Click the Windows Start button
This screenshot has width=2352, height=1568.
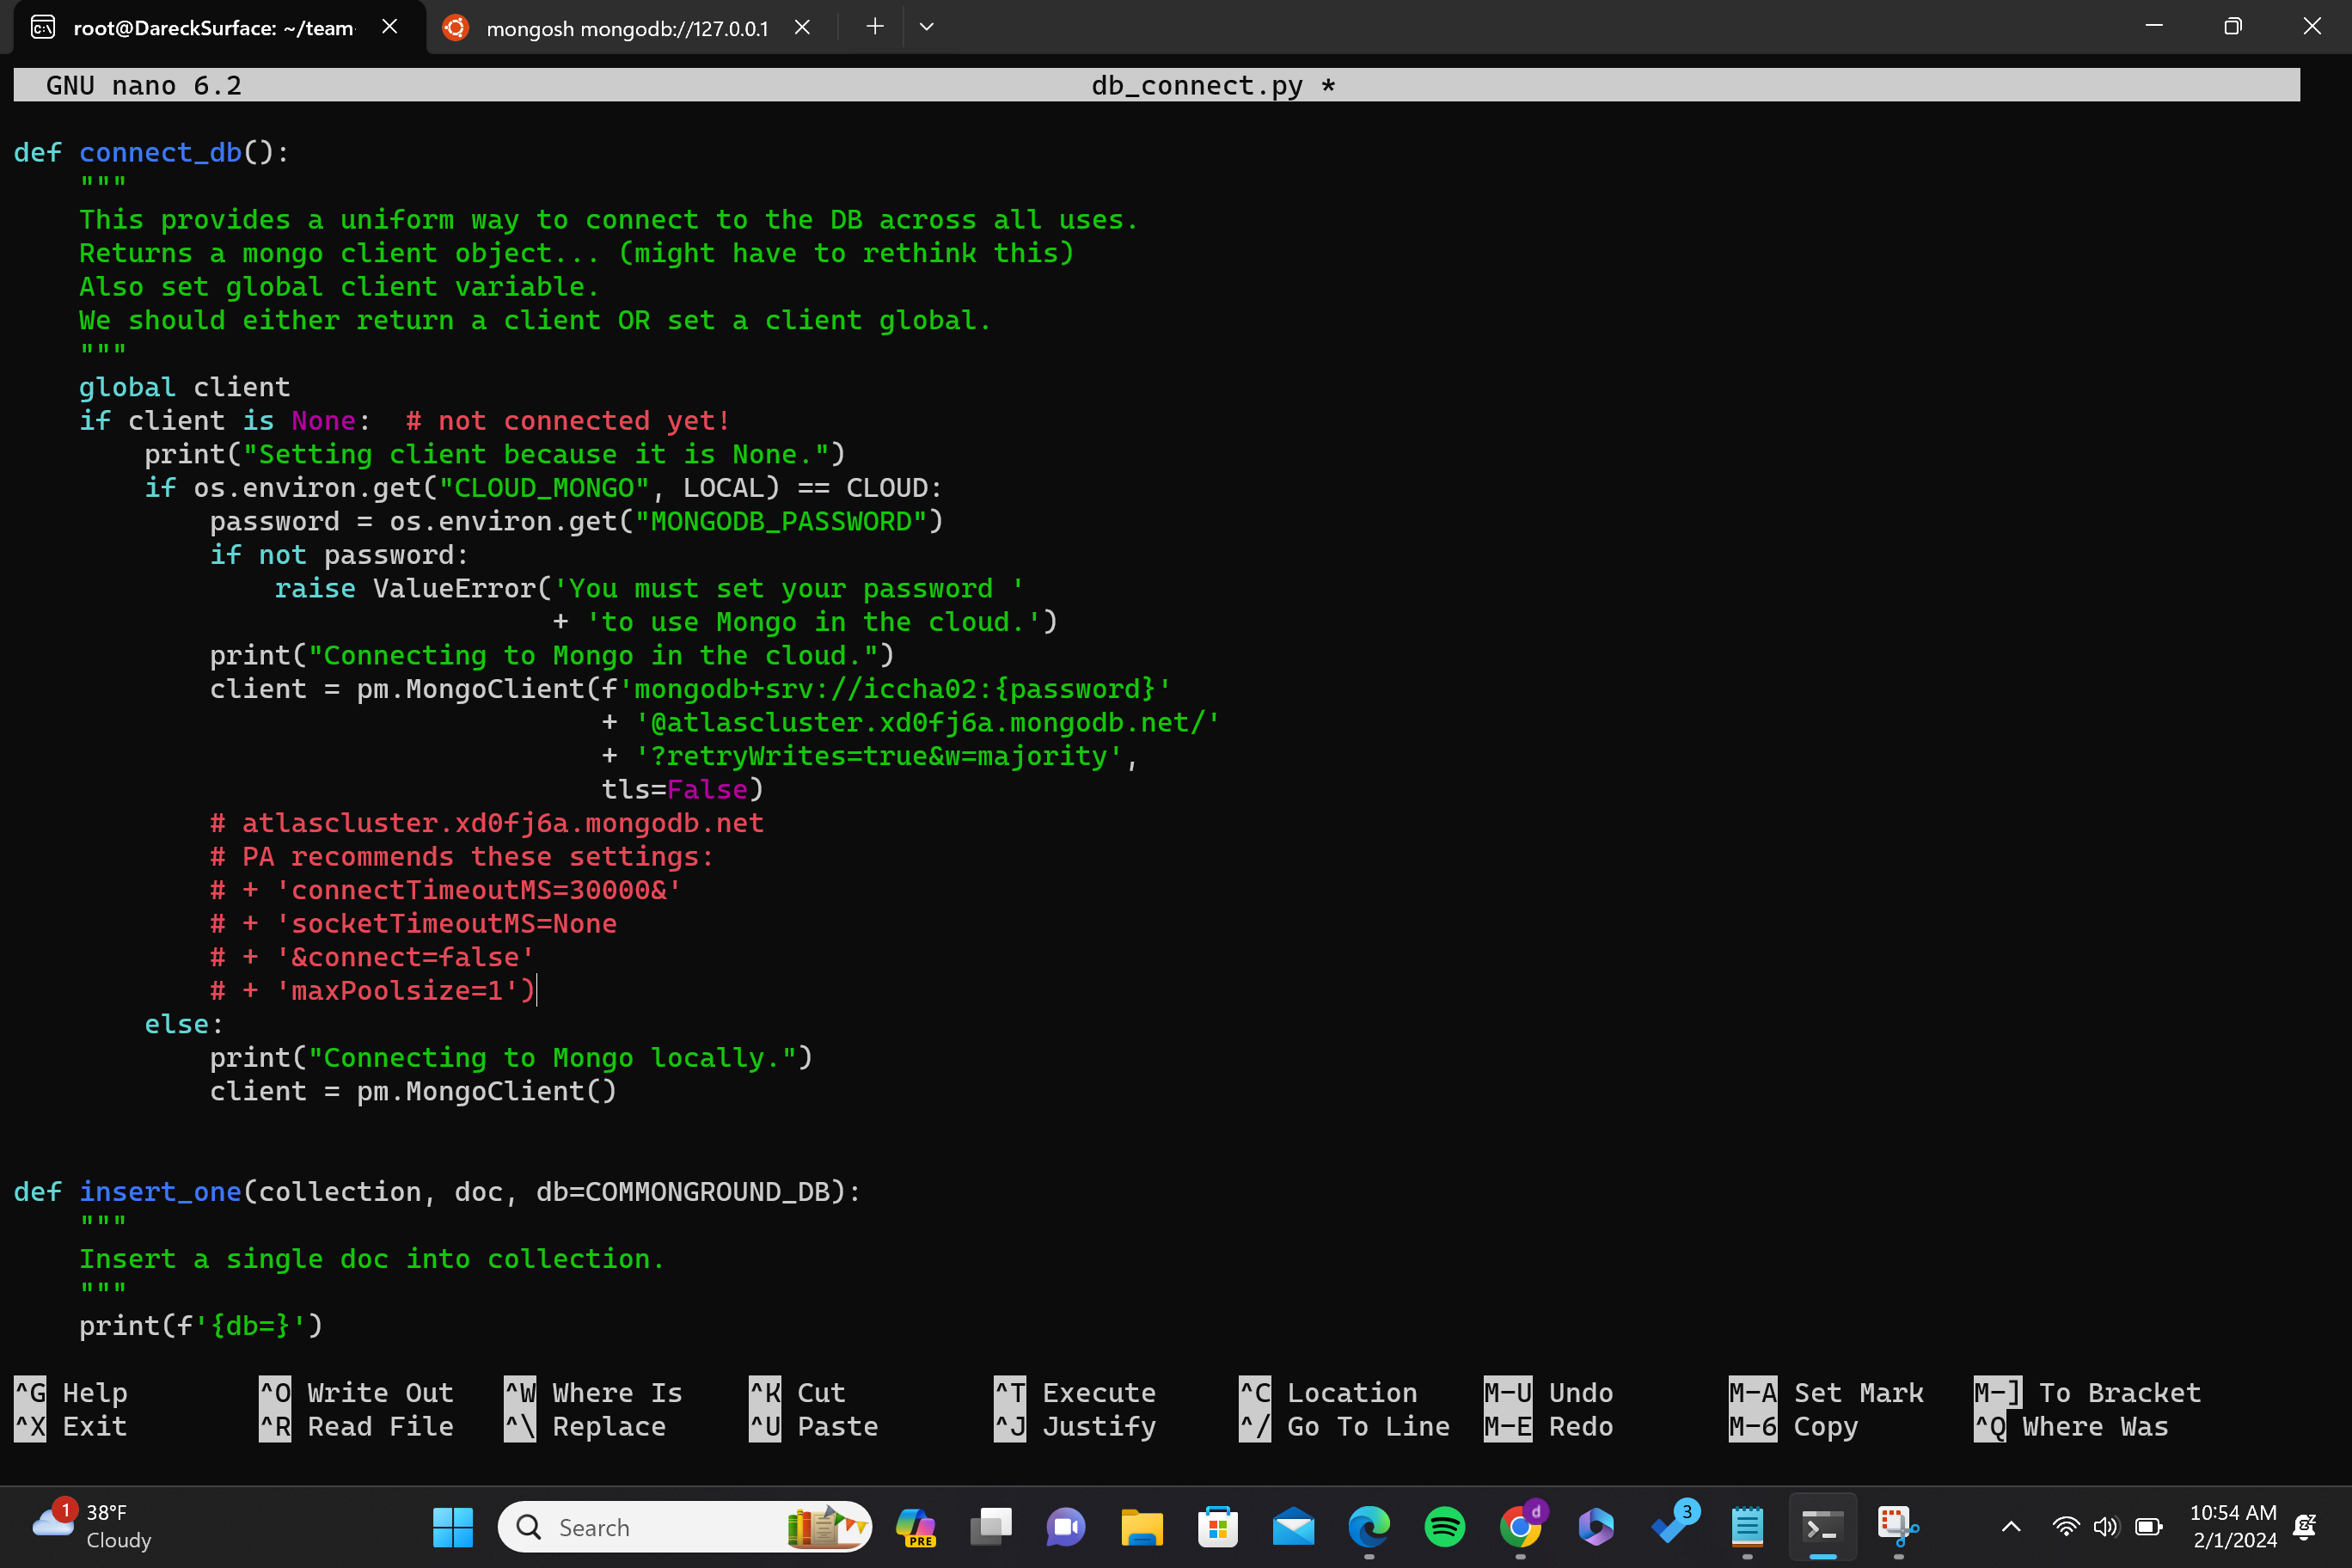point(453,1526)
